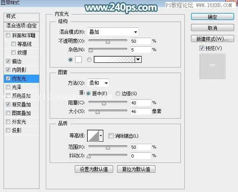Screen dimensions: 238x192
Task: Uncheck the 内阴影 checkbox
Action: pos(8,70)
